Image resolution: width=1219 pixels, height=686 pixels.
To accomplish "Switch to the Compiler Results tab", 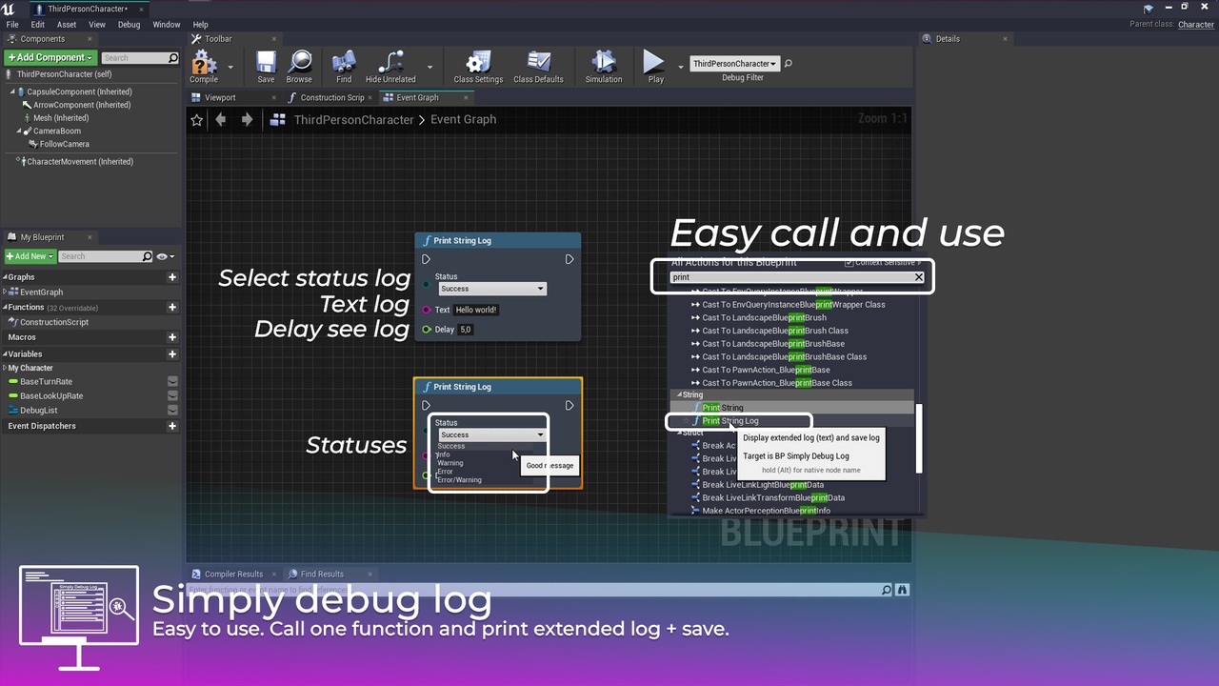I will pyautogui.click(x=233, y=574).
